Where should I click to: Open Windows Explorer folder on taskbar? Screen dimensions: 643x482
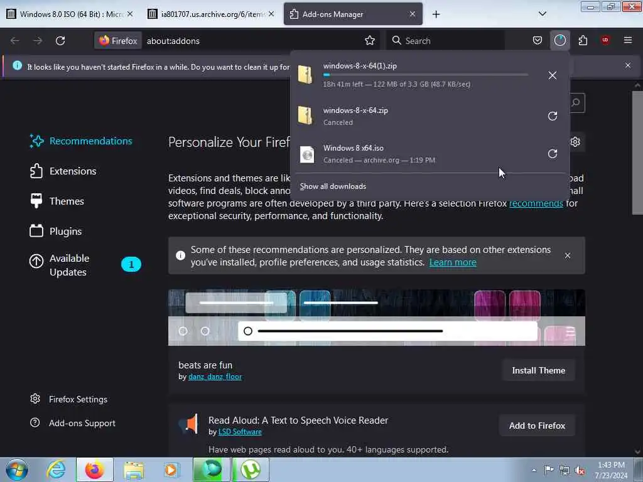(134, 469)
